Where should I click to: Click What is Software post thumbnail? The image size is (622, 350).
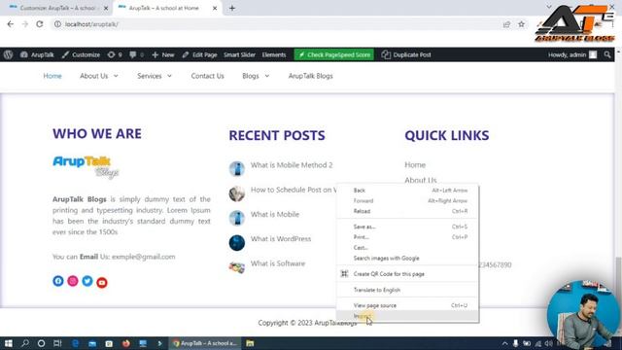(x=237, y=267)
